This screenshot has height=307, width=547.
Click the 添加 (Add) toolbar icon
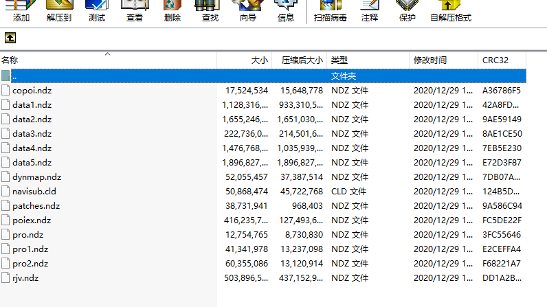pos(21,11)
